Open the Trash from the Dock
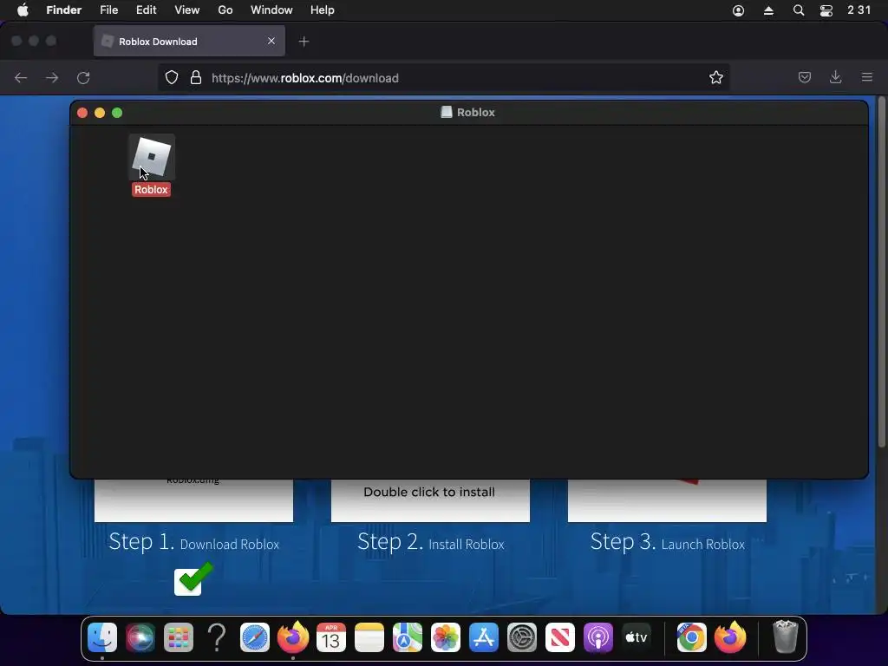The width and height of the screenshot is (888, 666). [786, 637]
